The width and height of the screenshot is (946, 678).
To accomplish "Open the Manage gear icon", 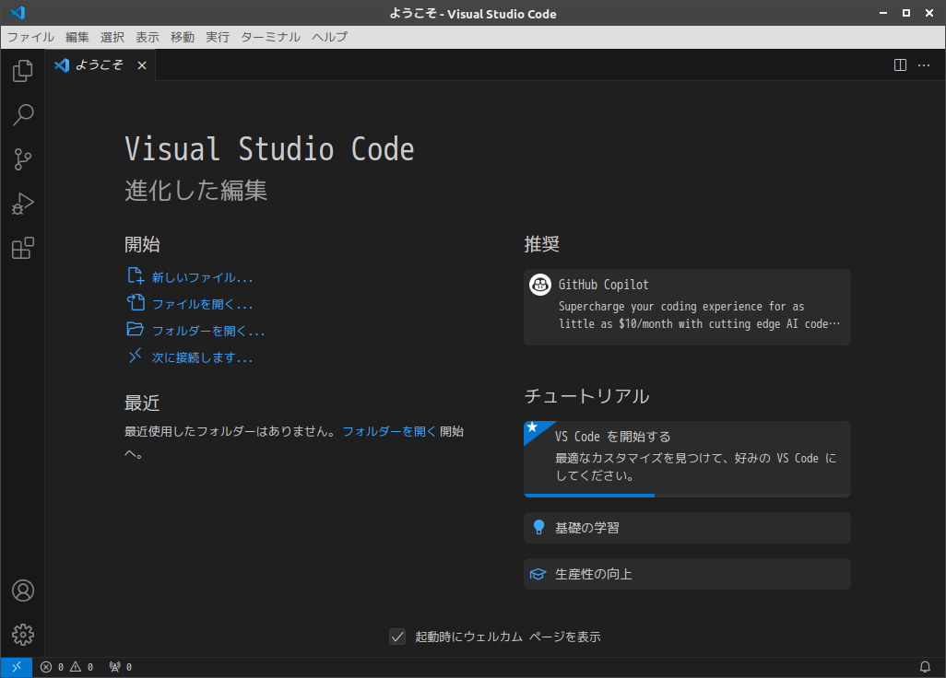I will click(x=23, y=635).
